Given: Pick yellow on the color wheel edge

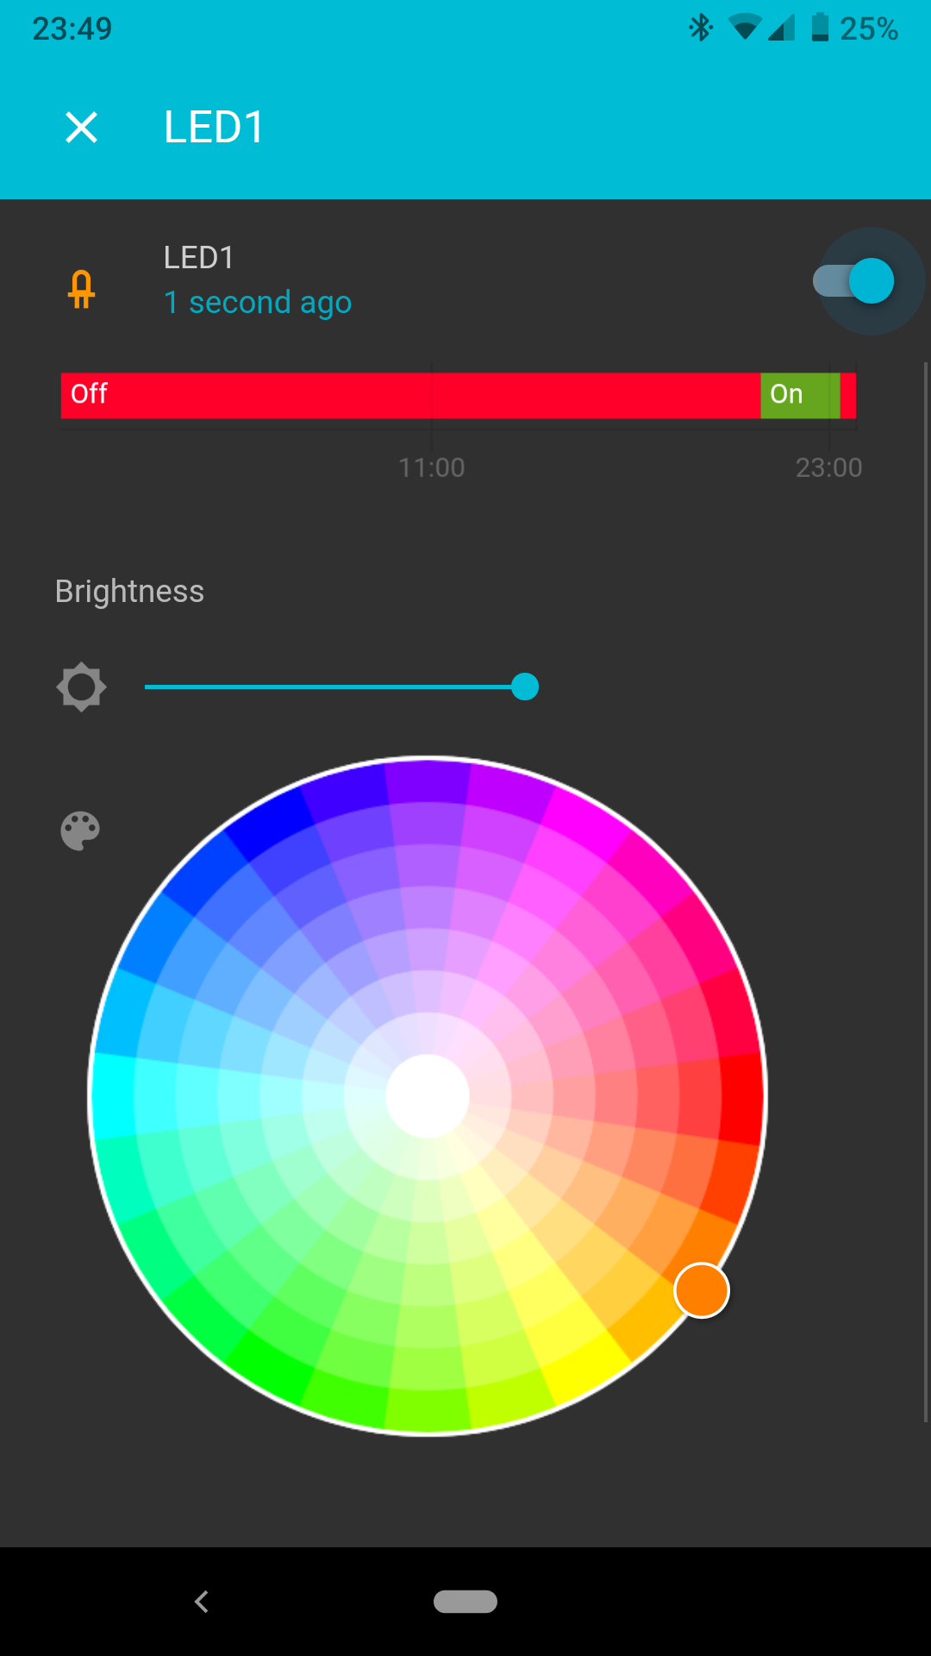Looking at the screenshot, I should click(586, 1368).
